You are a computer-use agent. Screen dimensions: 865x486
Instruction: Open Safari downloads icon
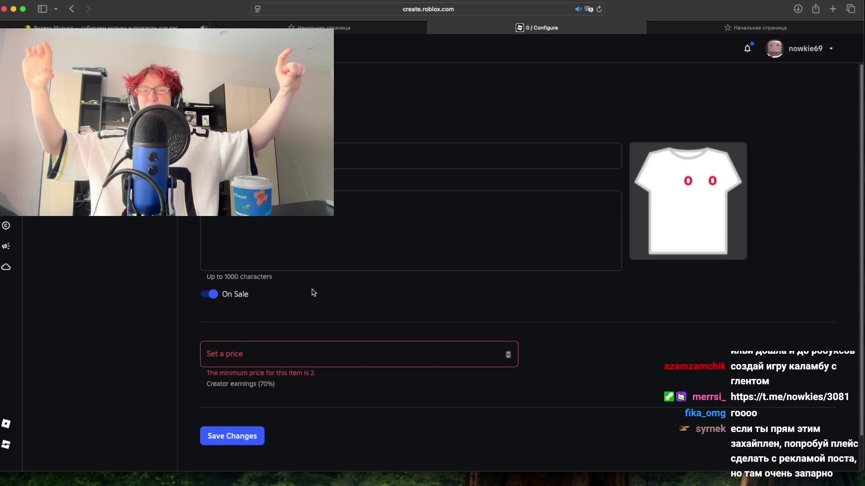[x=798, y=9]
